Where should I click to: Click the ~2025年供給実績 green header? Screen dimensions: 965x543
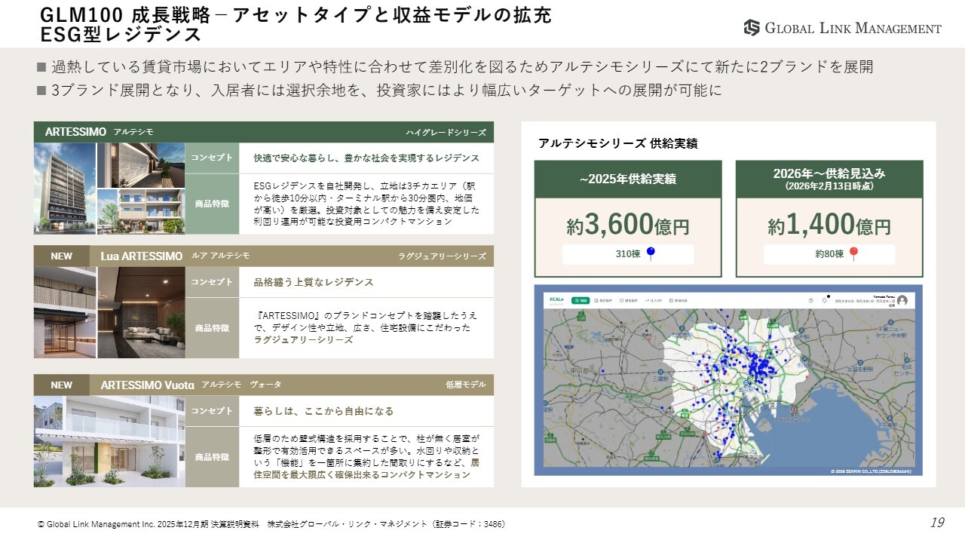tap(627, 179)
